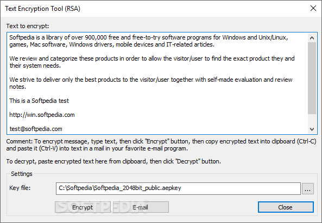322x223 pixels.
Task: Click the Settings group box title
Action: pos(22,174)
